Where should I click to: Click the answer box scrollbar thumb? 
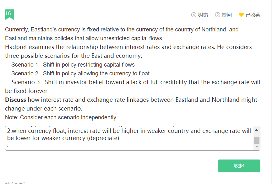click(257, 140)
